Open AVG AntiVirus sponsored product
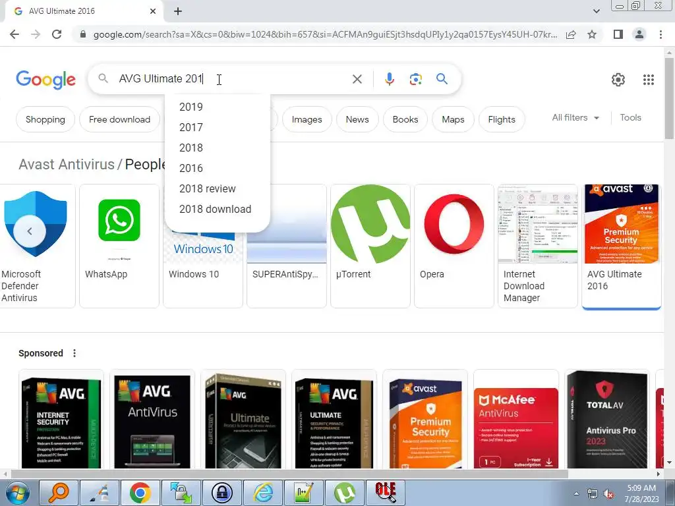 point(152,420)
